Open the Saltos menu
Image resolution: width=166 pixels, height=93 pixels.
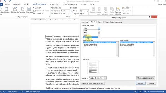click(x=37, y=8)
